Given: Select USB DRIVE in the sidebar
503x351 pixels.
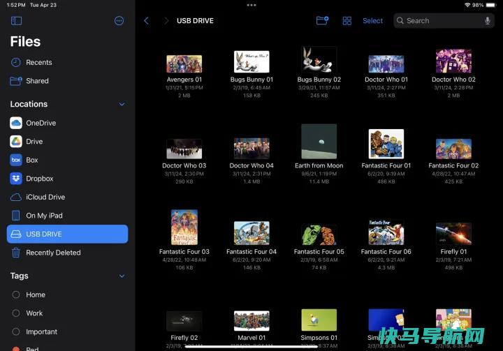Looking at the screenshot, I should click(67, 234).
